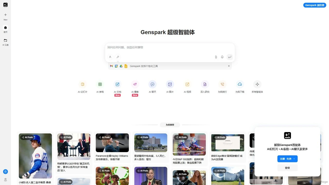Click 微软Edge推出 headline text

[x=227, y=158]
